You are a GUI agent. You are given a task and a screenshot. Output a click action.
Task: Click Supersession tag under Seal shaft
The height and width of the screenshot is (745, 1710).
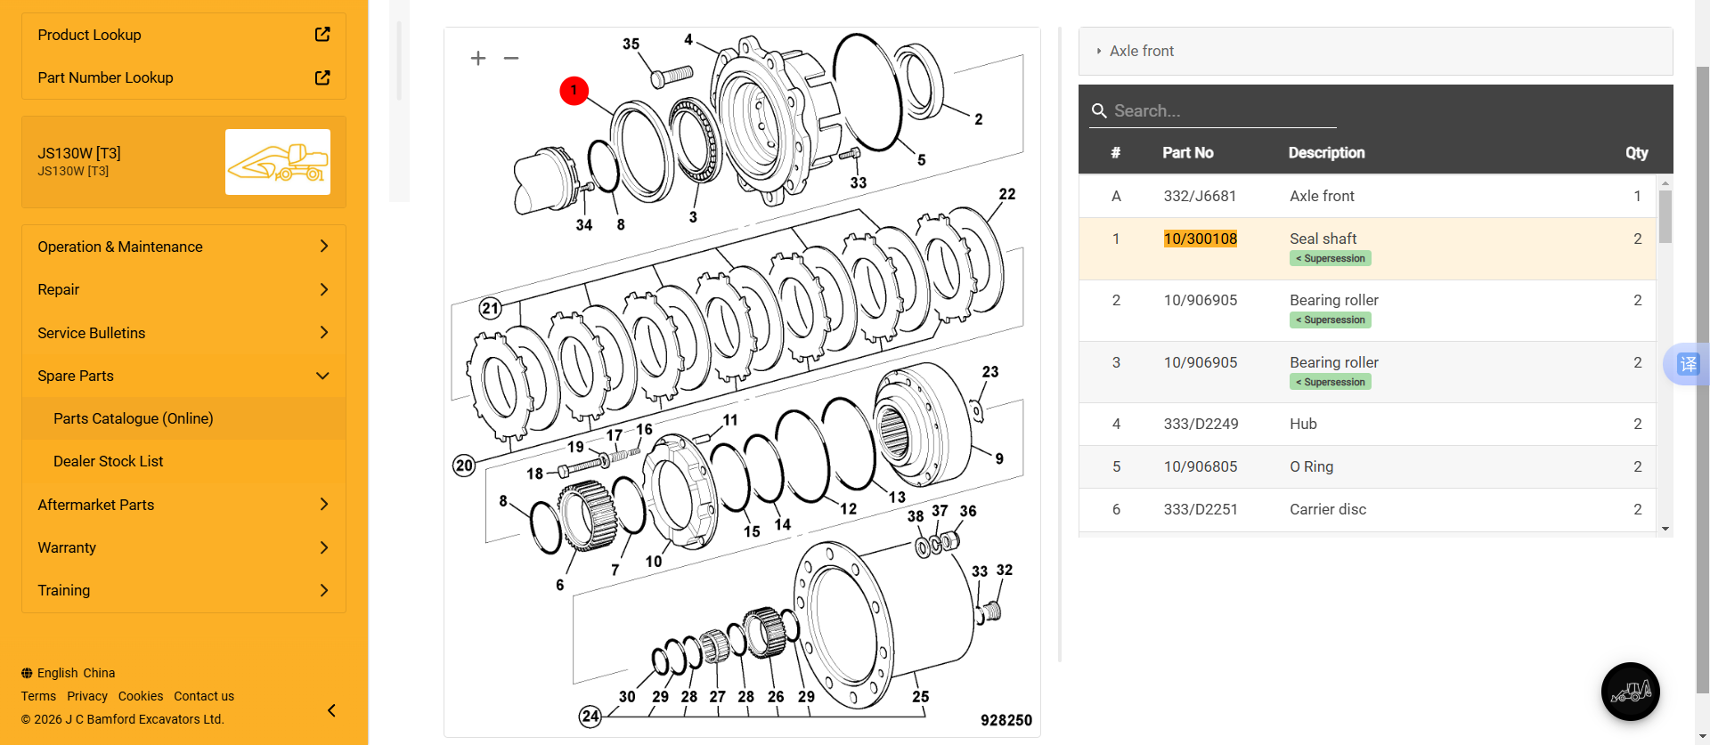[1331, 259]
